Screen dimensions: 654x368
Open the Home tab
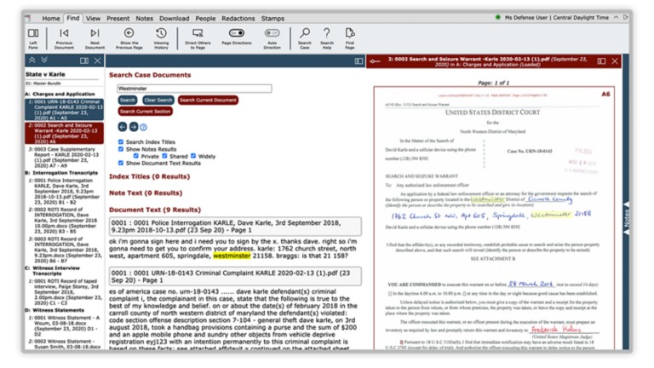point(51,19)
